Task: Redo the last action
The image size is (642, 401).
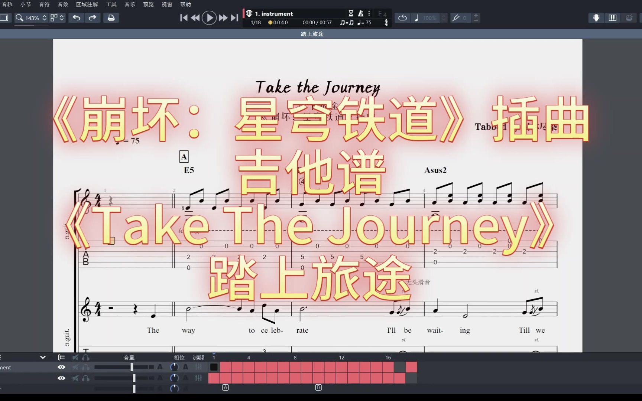Action: [x=93, y=18]
